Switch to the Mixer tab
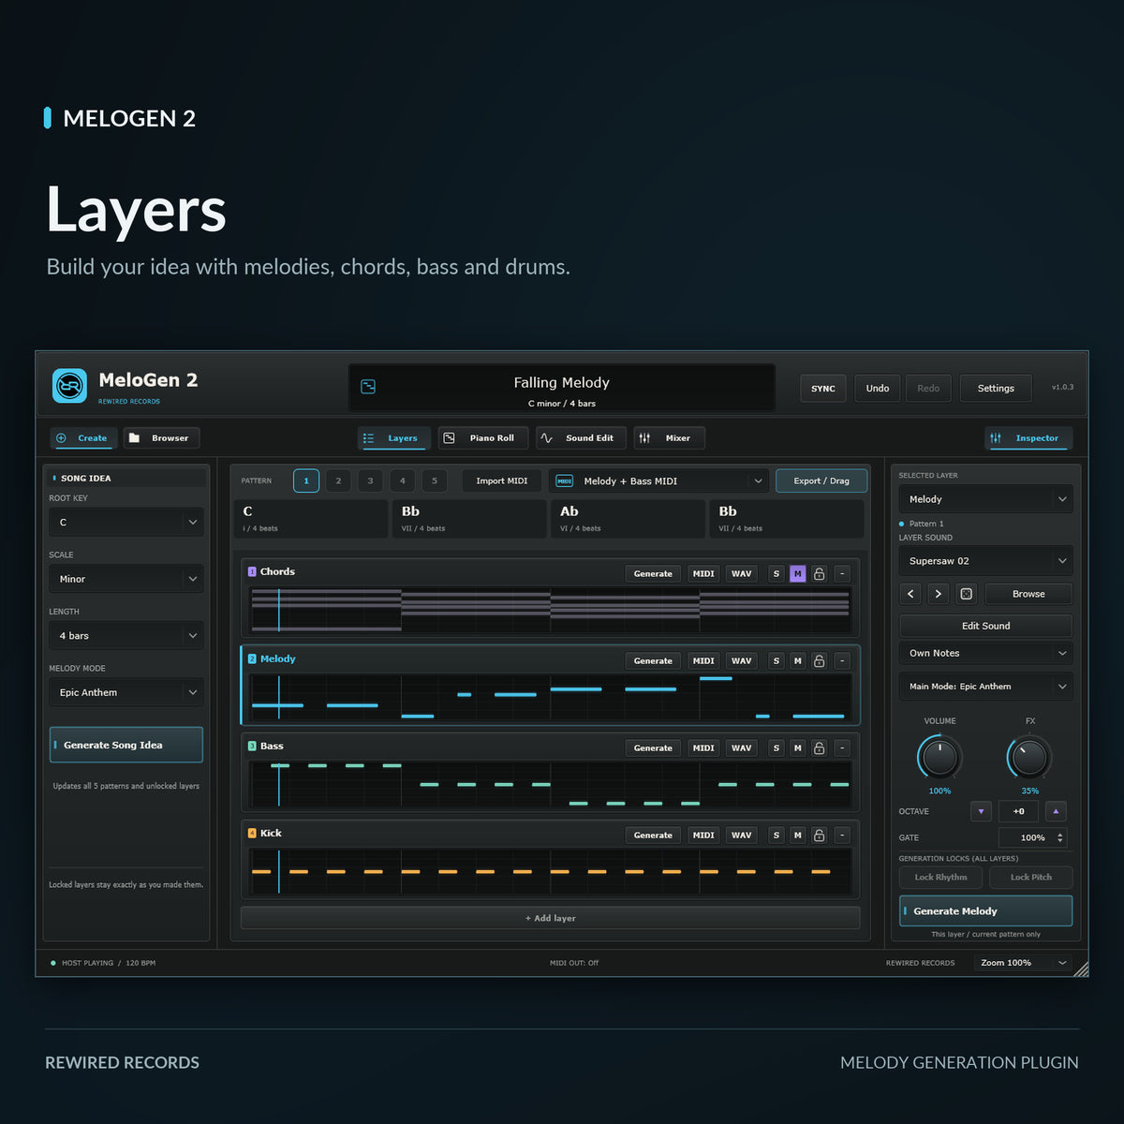This screenshot has width=1124, height=1124. (x=669, y=438)
